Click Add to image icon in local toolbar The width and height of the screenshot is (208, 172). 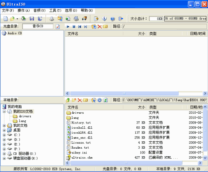94,100
